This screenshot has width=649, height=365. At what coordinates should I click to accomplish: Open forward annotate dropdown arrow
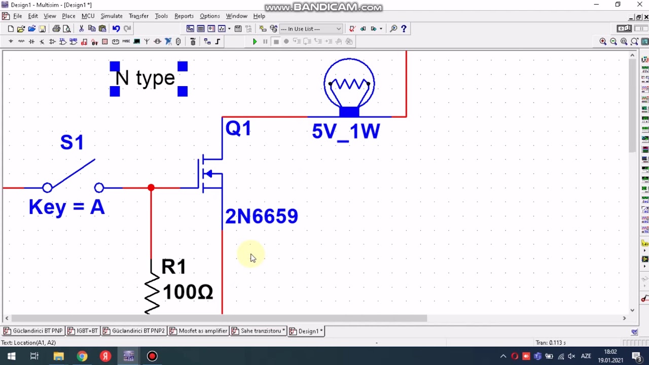coord(381,28)
